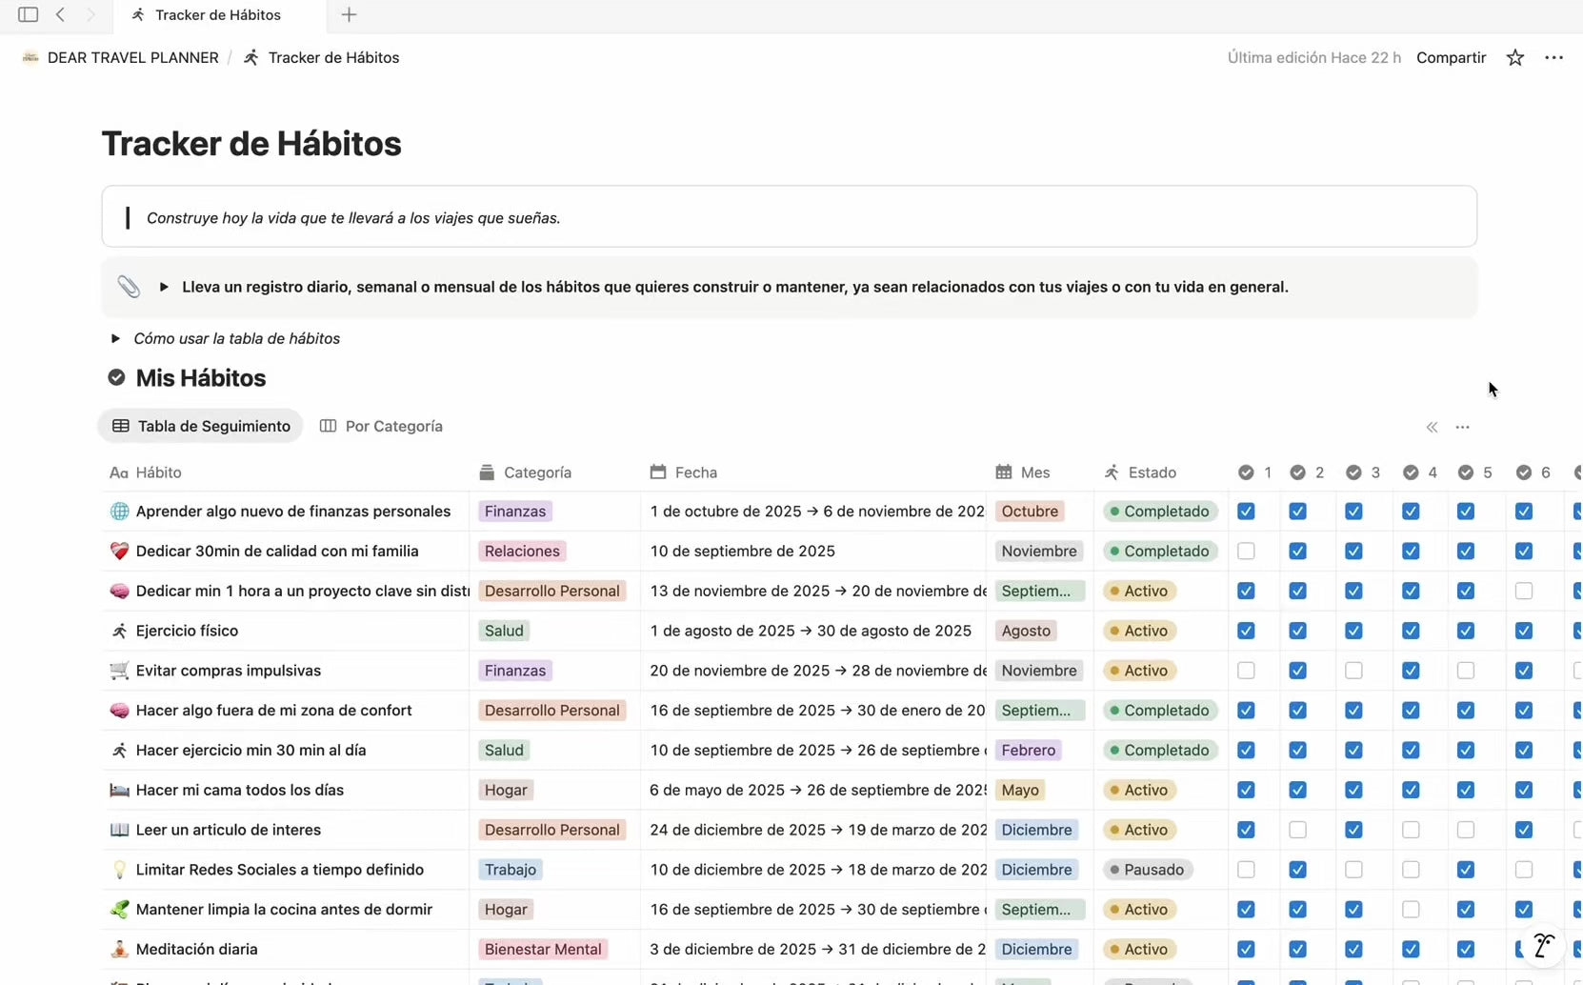This screenshot has width=1583, height=985.
Task: Star this page as favorite
Action: click(x=1514, y=58)
